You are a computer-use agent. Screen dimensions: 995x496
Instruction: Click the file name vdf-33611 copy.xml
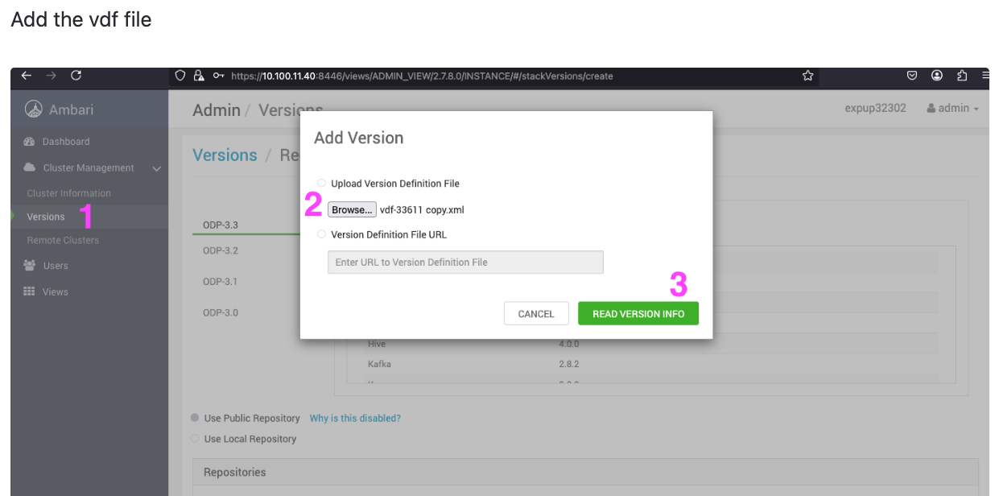[x=422, y=210]
